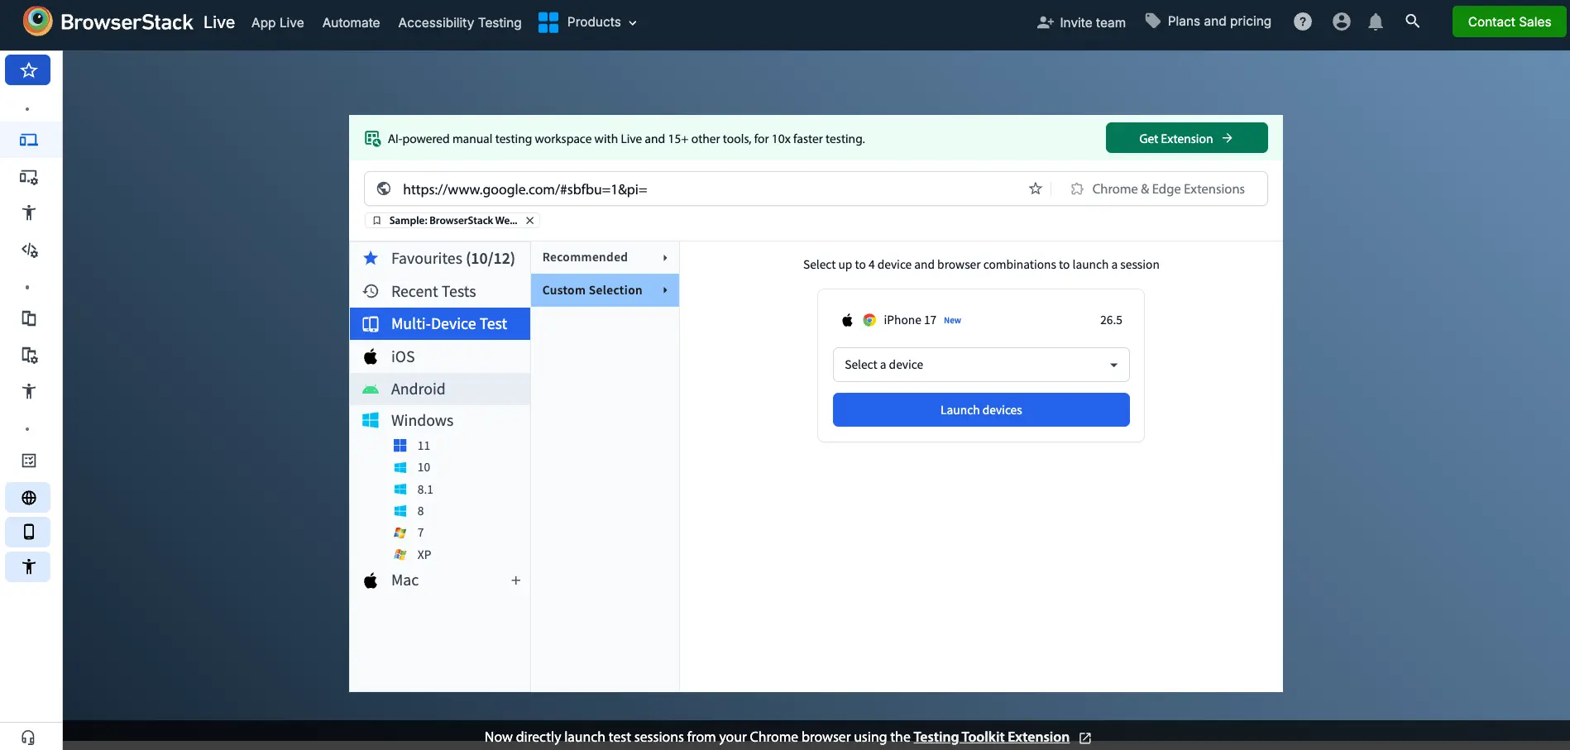Click the Contact Sales button
Image resolution: width=1570 pixels, height=750 pixels.
point(1509,21)
